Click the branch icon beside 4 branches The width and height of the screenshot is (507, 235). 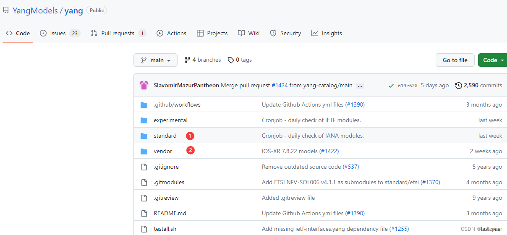(x=187, y=60)
